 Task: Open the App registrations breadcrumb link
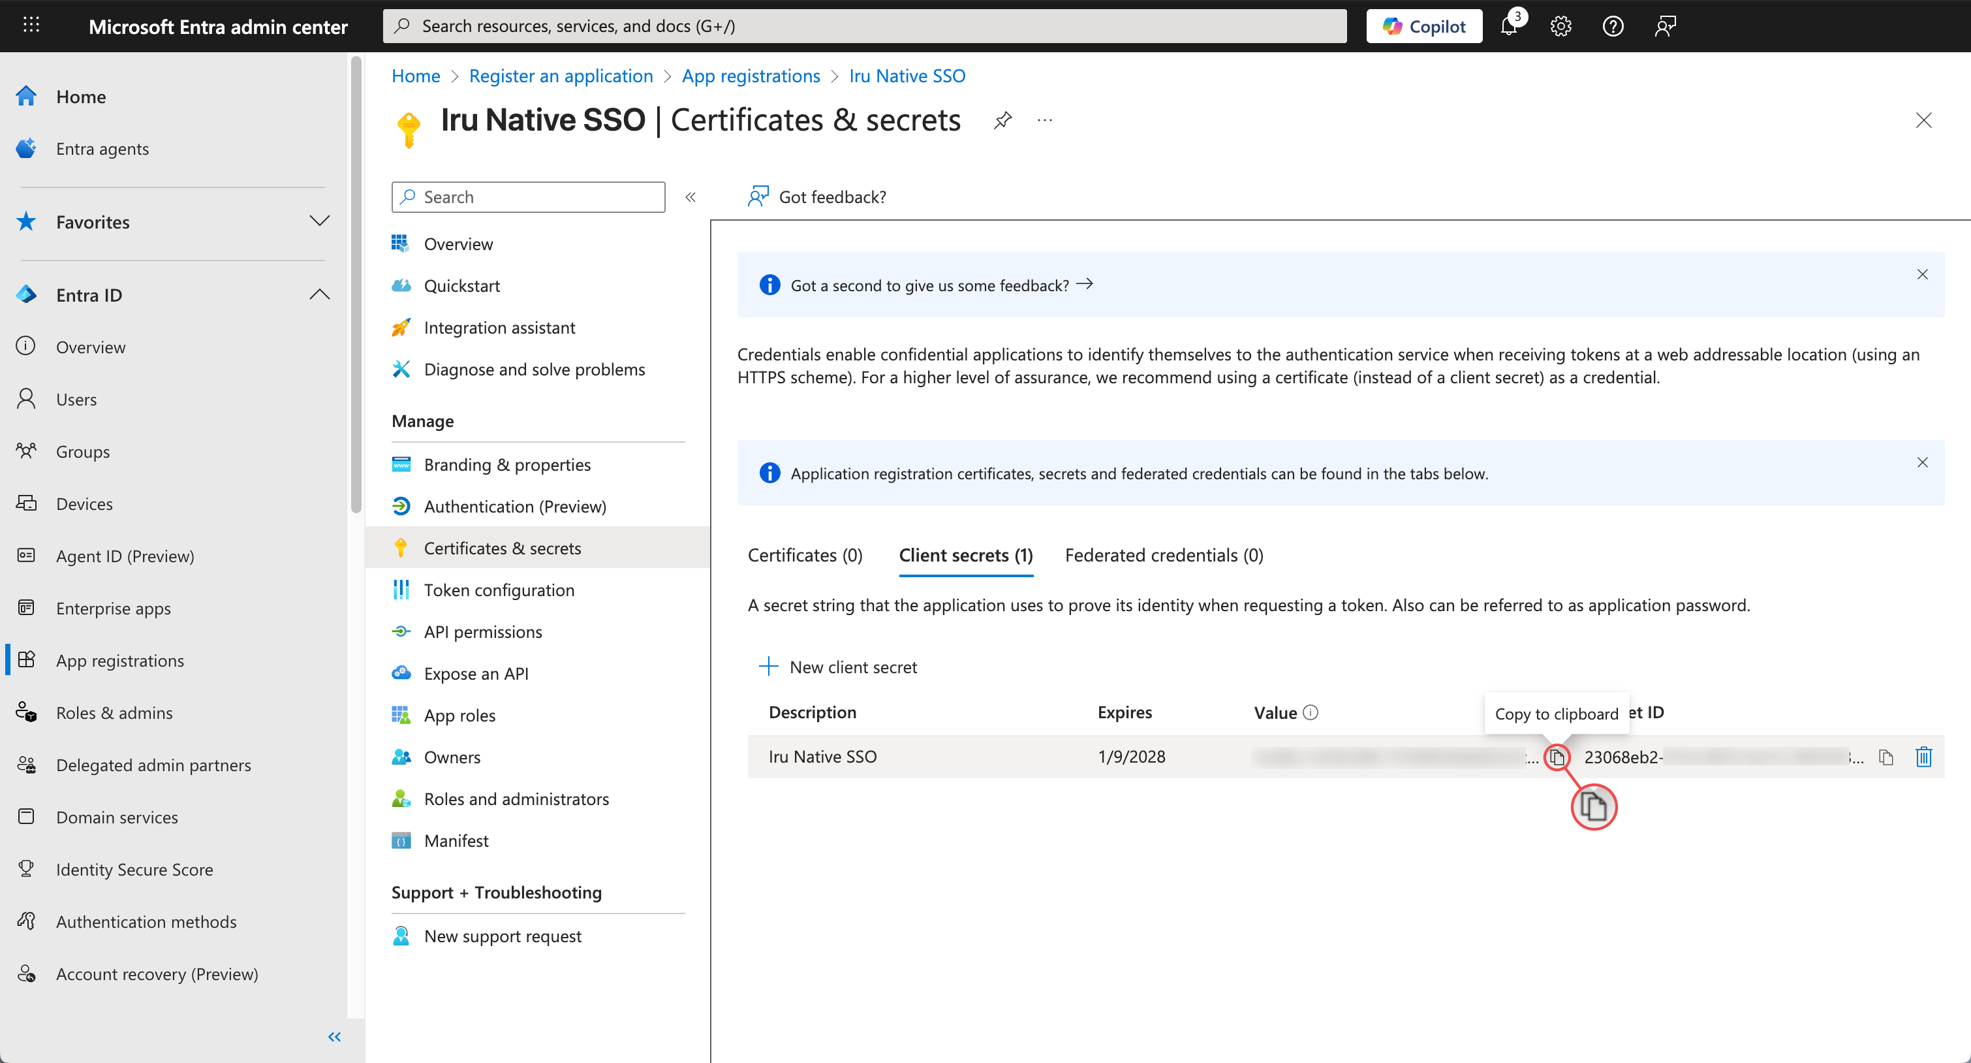[751, 76]
